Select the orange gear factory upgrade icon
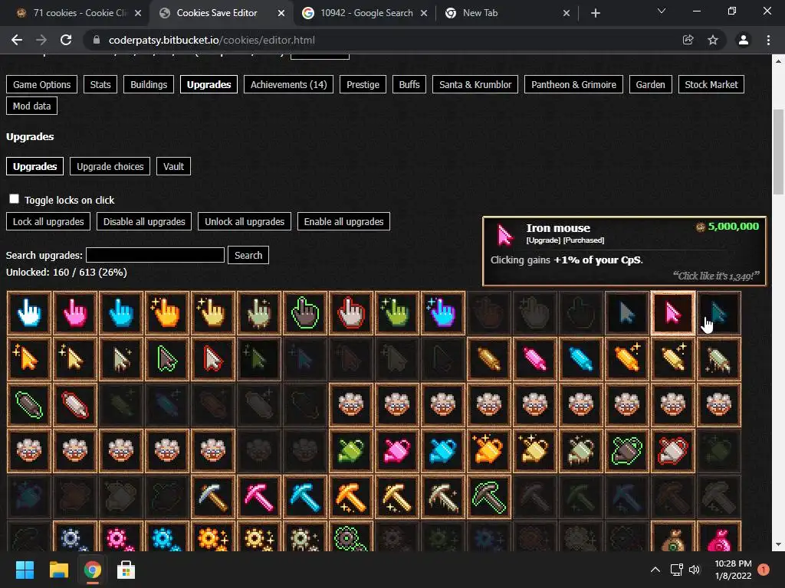This screenshot has height=588, width=785. [213, 537]
